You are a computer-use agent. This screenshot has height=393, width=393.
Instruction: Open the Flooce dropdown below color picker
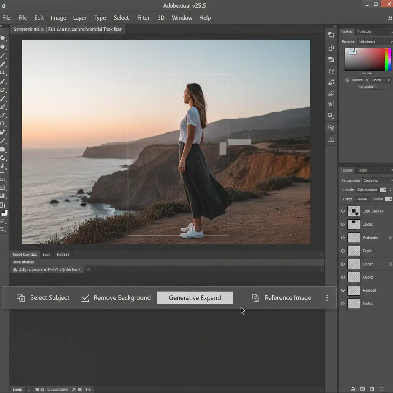(380, 80)
